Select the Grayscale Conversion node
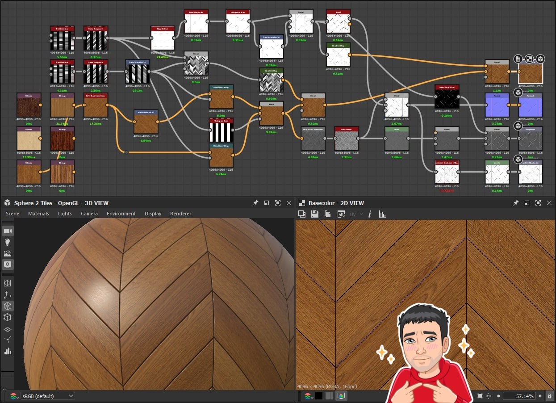This screenshot has width=556, height=403. click(x=313, y=139)
